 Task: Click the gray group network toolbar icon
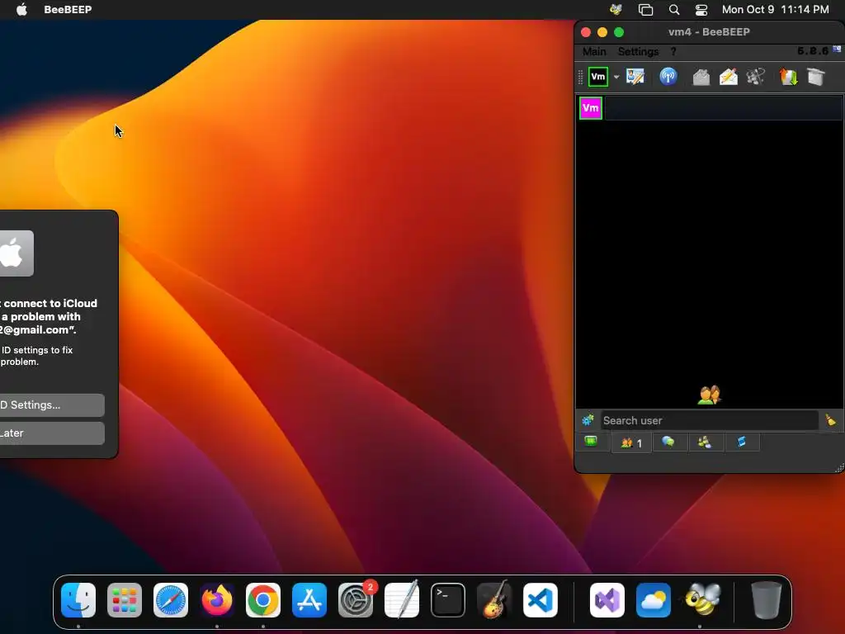(756, 77)
